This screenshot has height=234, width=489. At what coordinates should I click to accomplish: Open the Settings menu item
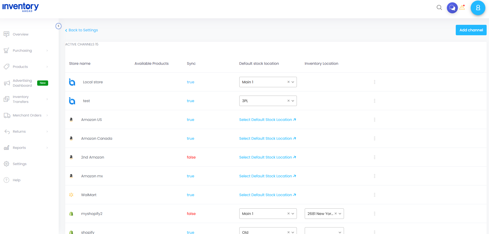20,164
